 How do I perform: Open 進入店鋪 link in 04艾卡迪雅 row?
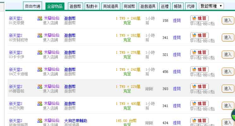click(50, 74)
